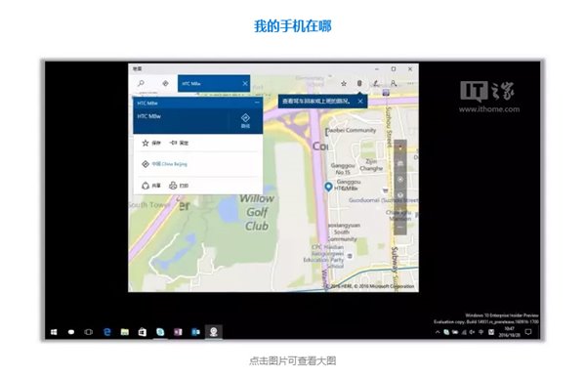Open directions using the toolbar diamond icon
The width and height of the screenshot is (586, 378).
166,83
